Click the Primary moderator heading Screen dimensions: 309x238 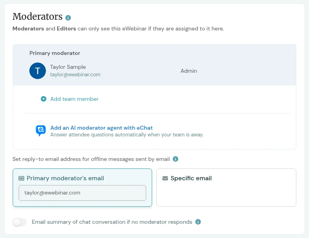coord(55,53)
